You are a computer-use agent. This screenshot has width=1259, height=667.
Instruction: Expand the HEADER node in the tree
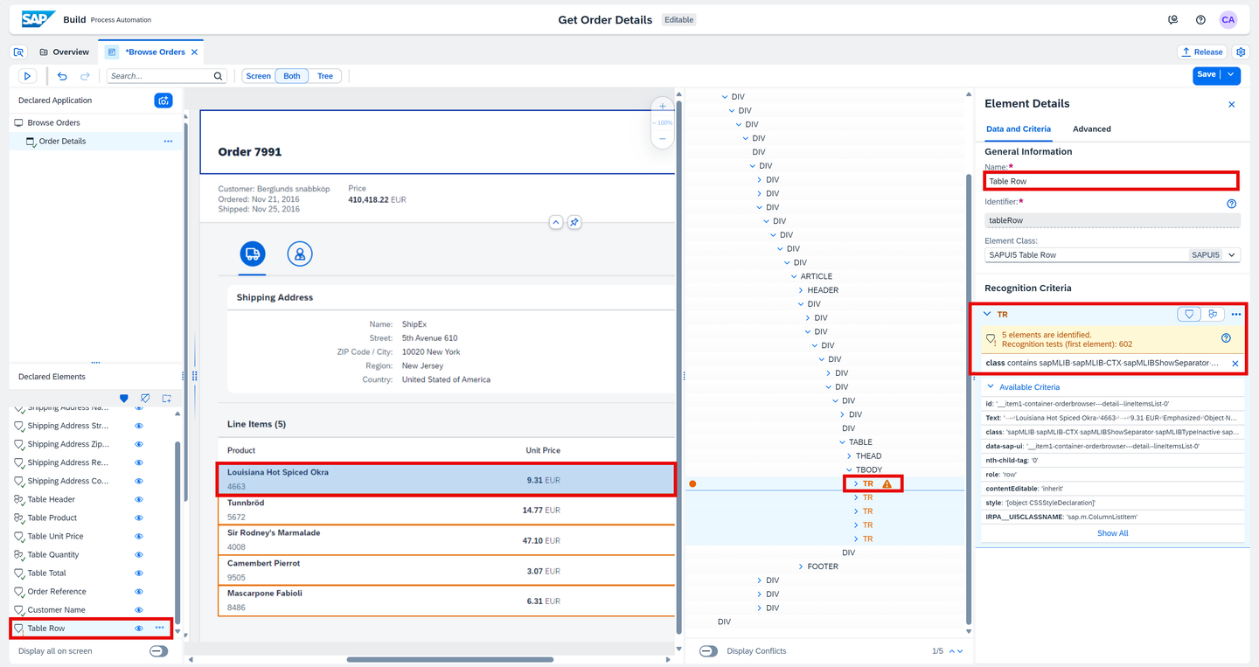click(801, 290)
